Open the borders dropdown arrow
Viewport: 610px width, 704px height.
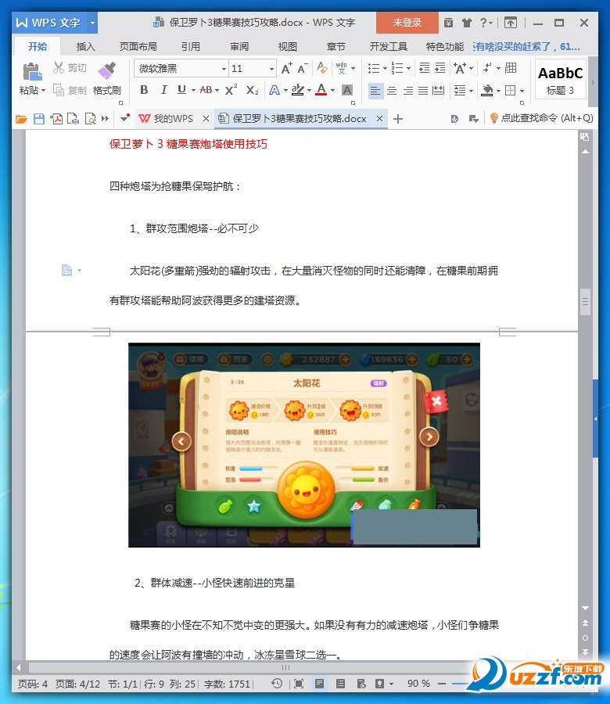[x=522, y=92]
